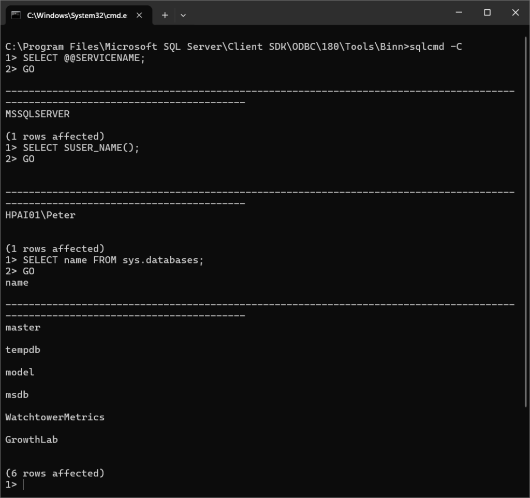Select the database name master

(22, 327)
